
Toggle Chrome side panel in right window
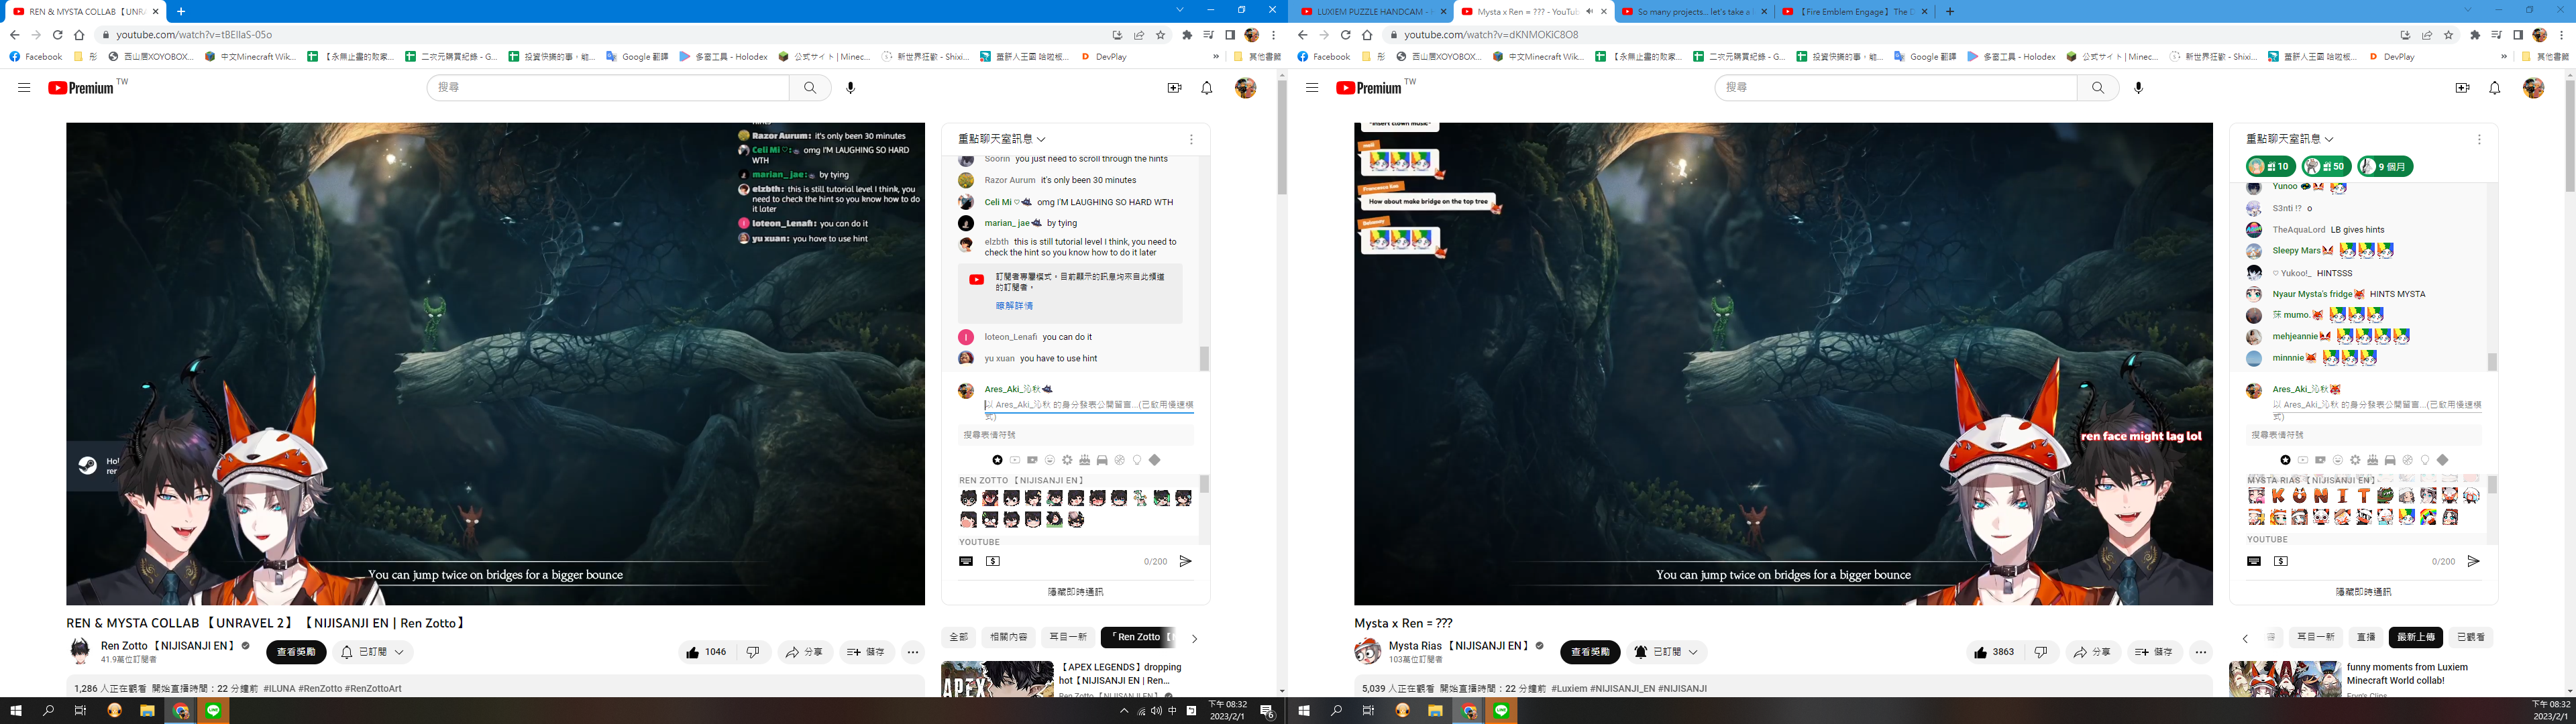tap(2517, 34)
